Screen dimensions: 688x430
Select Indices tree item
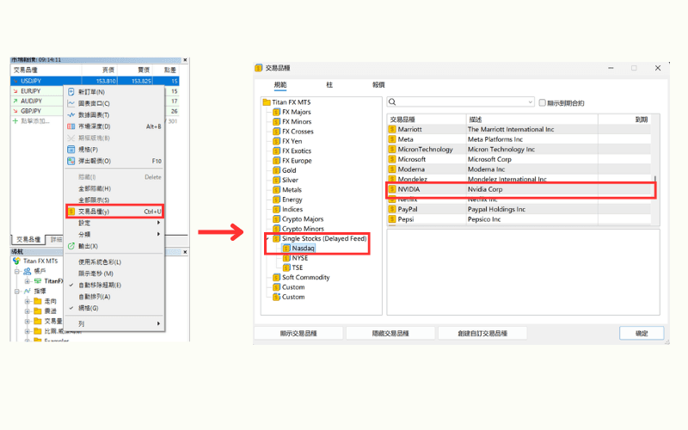click(292, 209)
